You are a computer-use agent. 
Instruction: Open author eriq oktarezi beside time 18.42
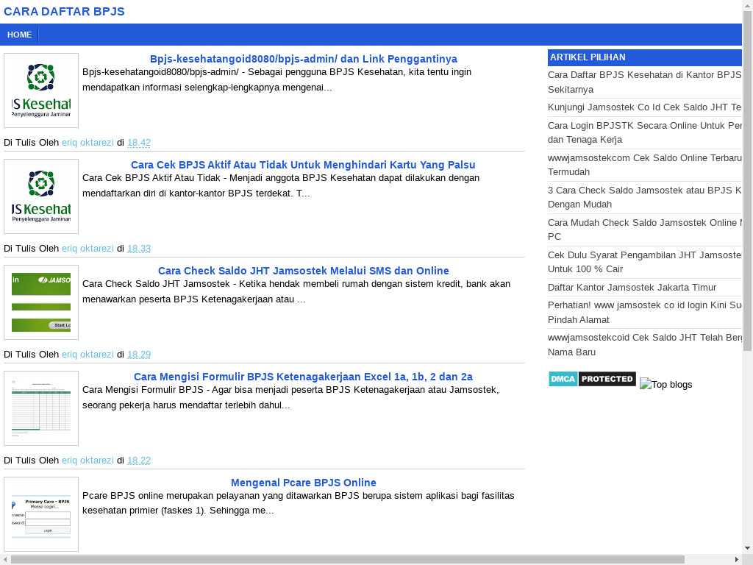tap(88, 143)
